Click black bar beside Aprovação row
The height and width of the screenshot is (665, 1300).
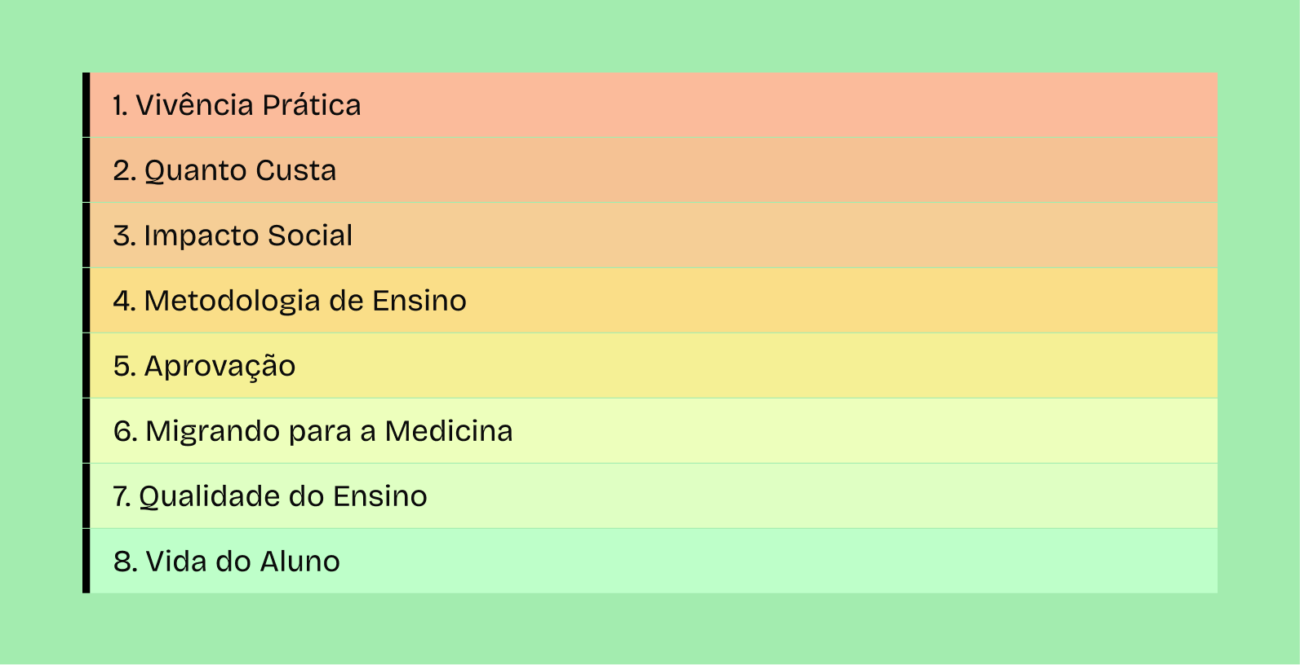click(x=86, y=366)
